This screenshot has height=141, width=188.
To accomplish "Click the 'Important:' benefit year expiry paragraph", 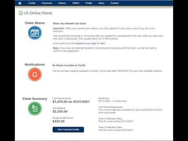I will [104, 30].
